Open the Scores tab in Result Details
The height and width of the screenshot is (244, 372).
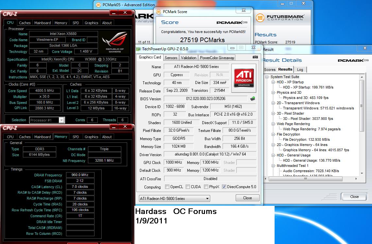point(270,70)
